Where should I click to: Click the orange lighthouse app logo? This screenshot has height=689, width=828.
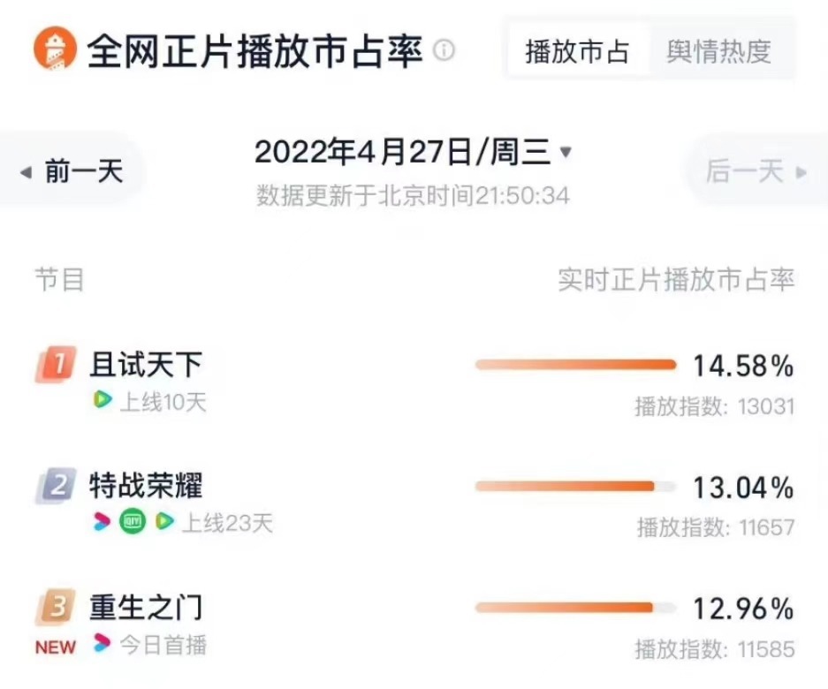pos(55,51)
